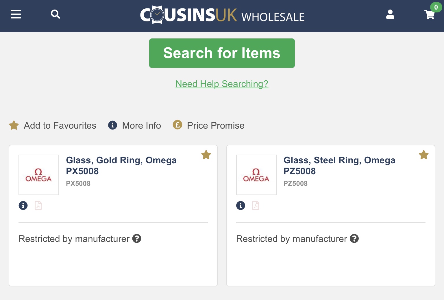Open the hamburger navigation menu
Screen dimensions: 444x300
(16, 14)
